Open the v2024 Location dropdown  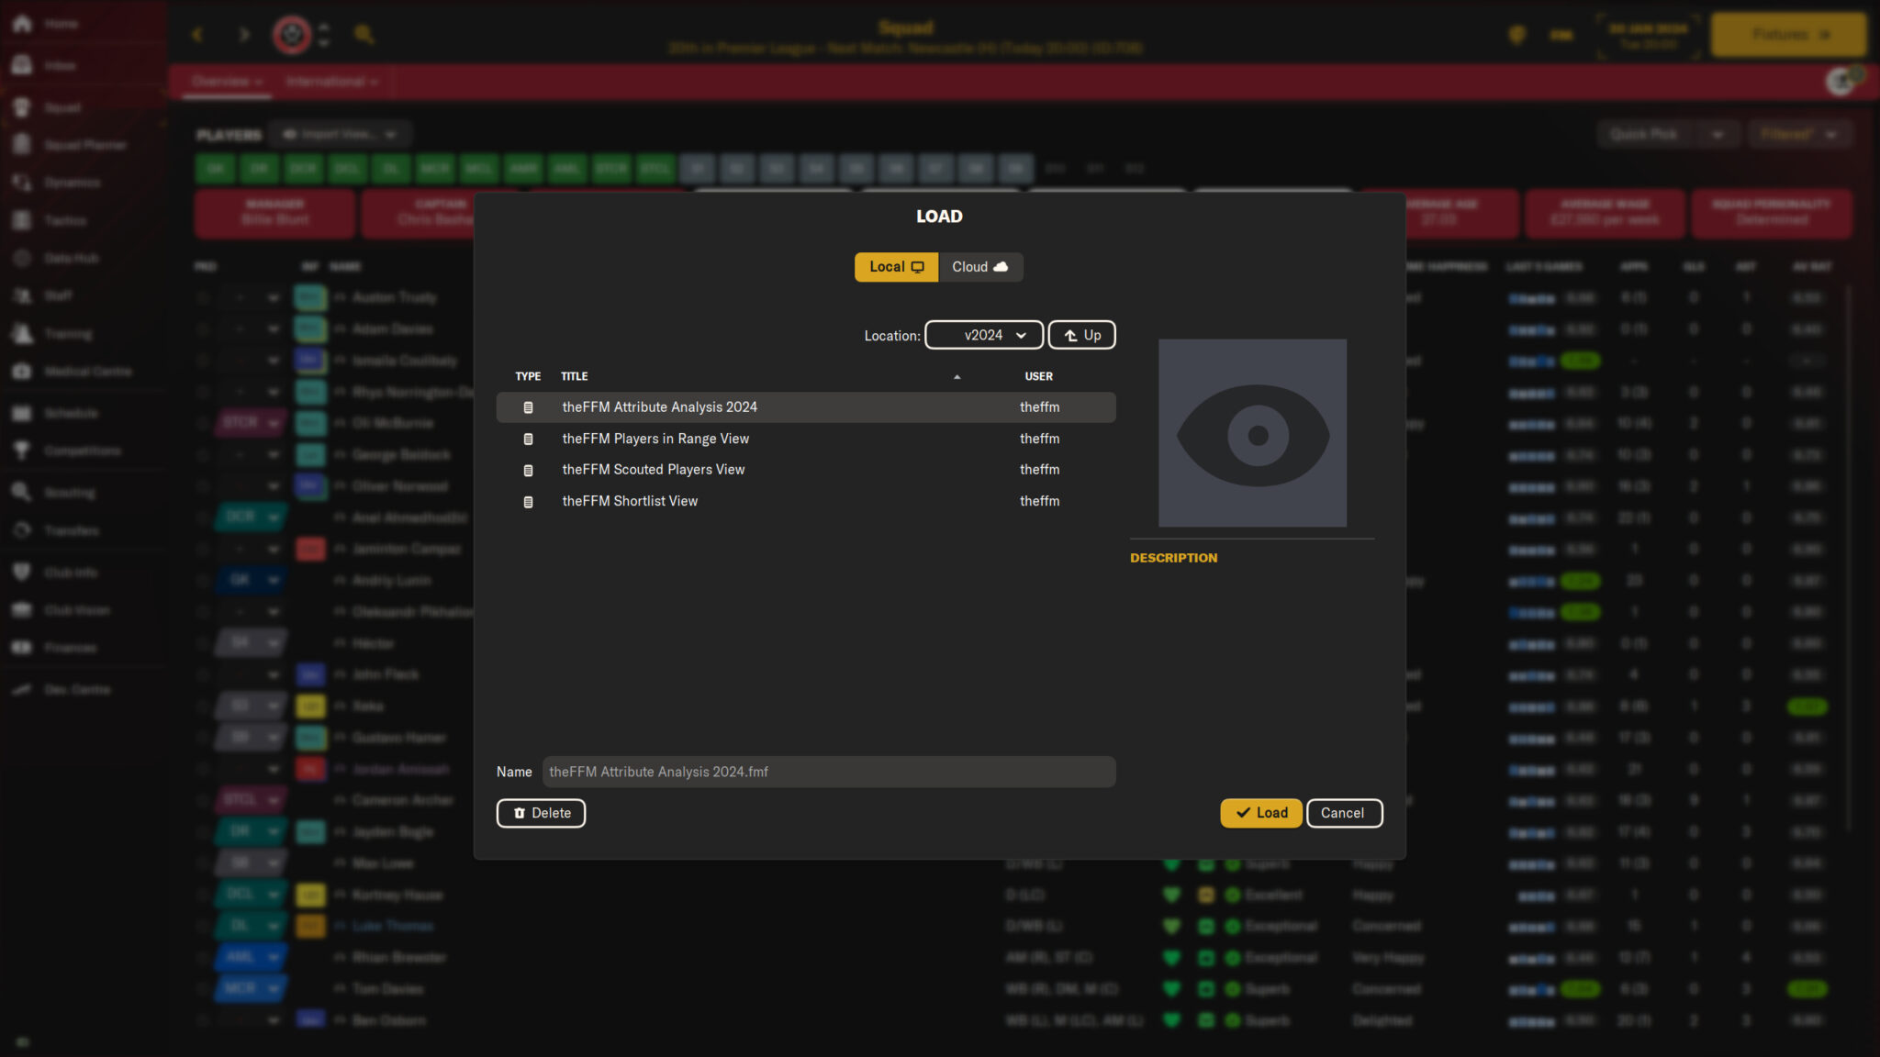[983, 335]
